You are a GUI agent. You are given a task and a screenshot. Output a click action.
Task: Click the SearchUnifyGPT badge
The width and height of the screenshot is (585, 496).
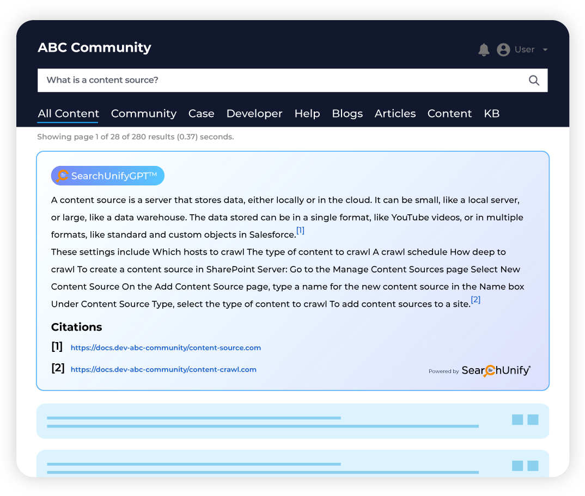[107, 176]
